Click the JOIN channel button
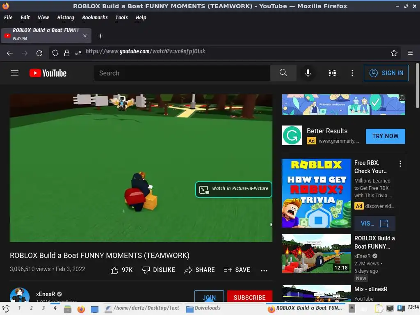Image resolution: width=420 pixels, height=315 pixels. pyautogui.click(x=209, y=297)
